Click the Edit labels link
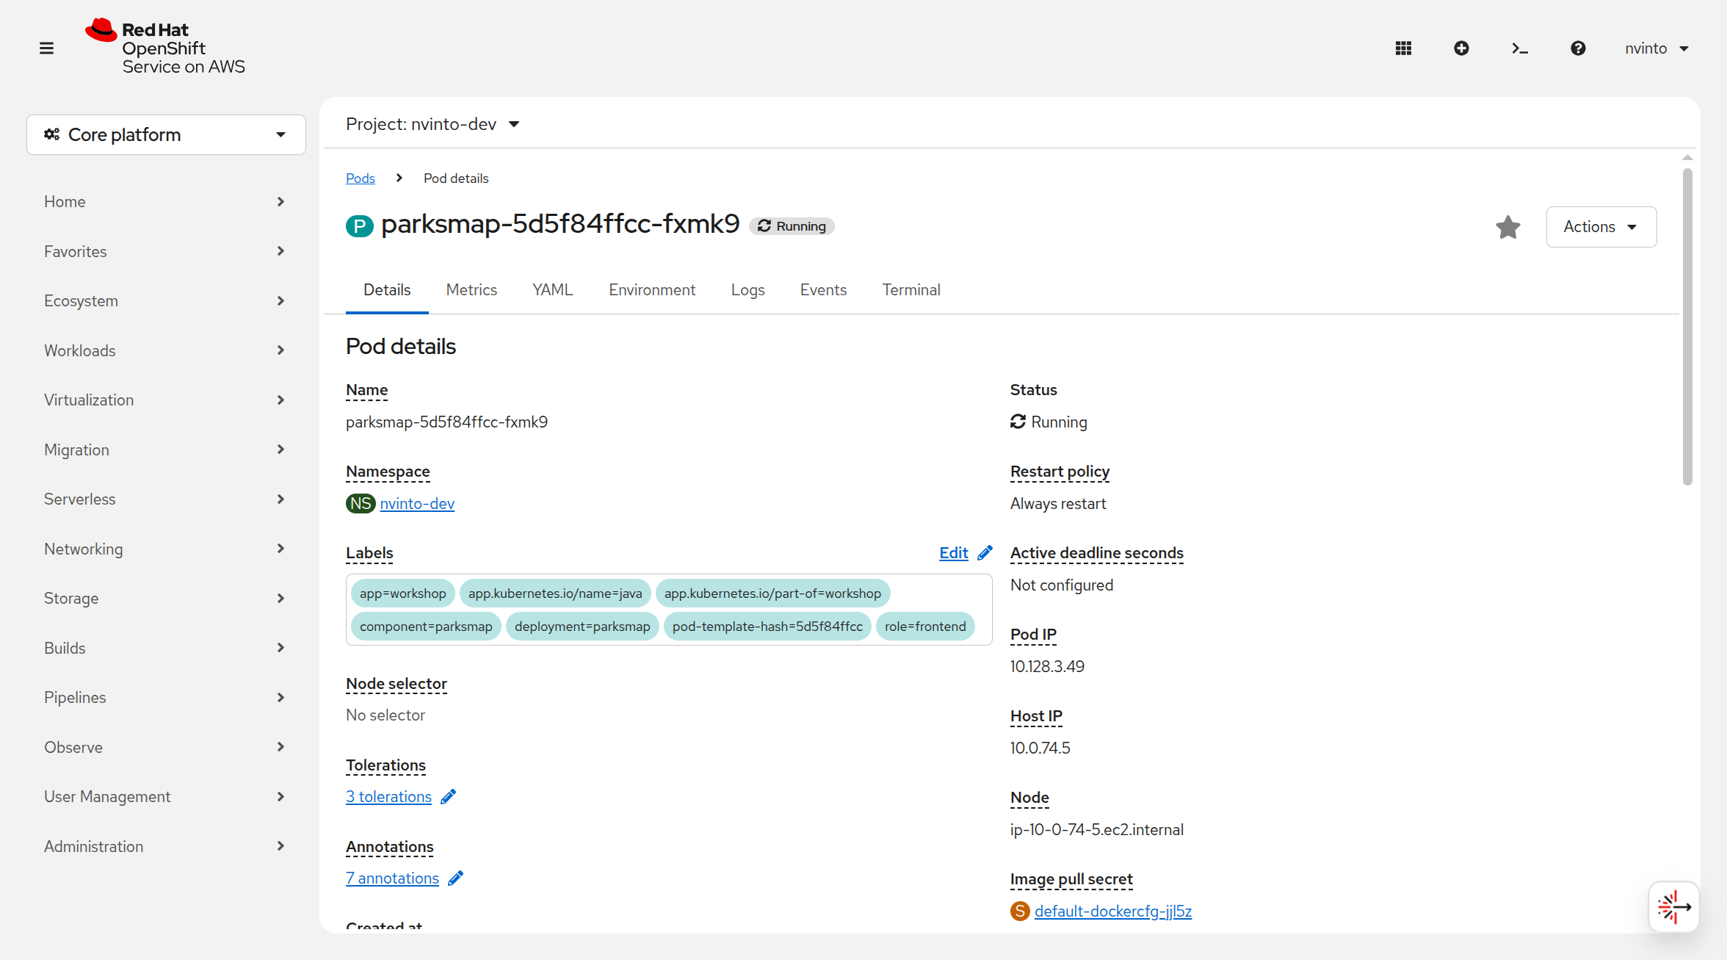Image resolution: width=1727 pixels, height=960 pixels. pyautogui.click(x=954, y=553)
